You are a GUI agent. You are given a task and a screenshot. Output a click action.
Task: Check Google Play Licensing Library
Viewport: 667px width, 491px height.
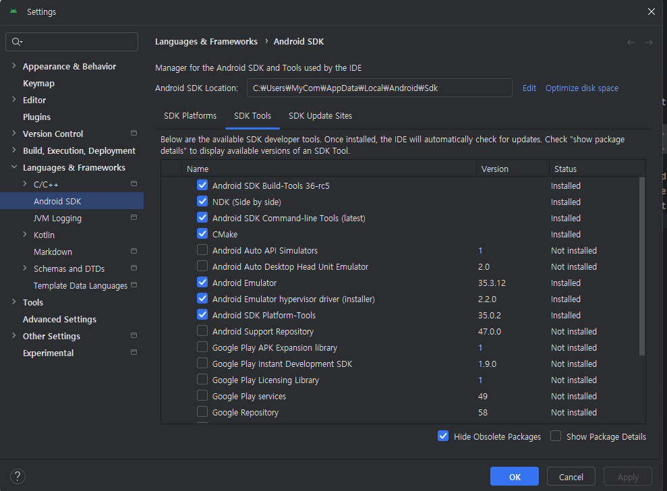click(202, 379)
